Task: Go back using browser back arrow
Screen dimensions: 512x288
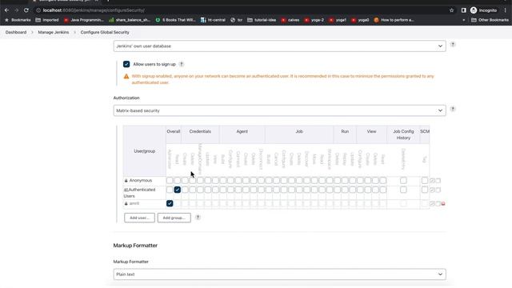Action: tap(6, 10)
